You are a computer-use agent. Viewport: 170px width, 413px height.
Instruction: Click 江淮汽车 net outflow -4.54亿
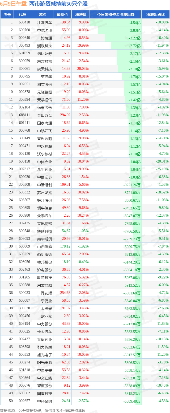[135, 23]
